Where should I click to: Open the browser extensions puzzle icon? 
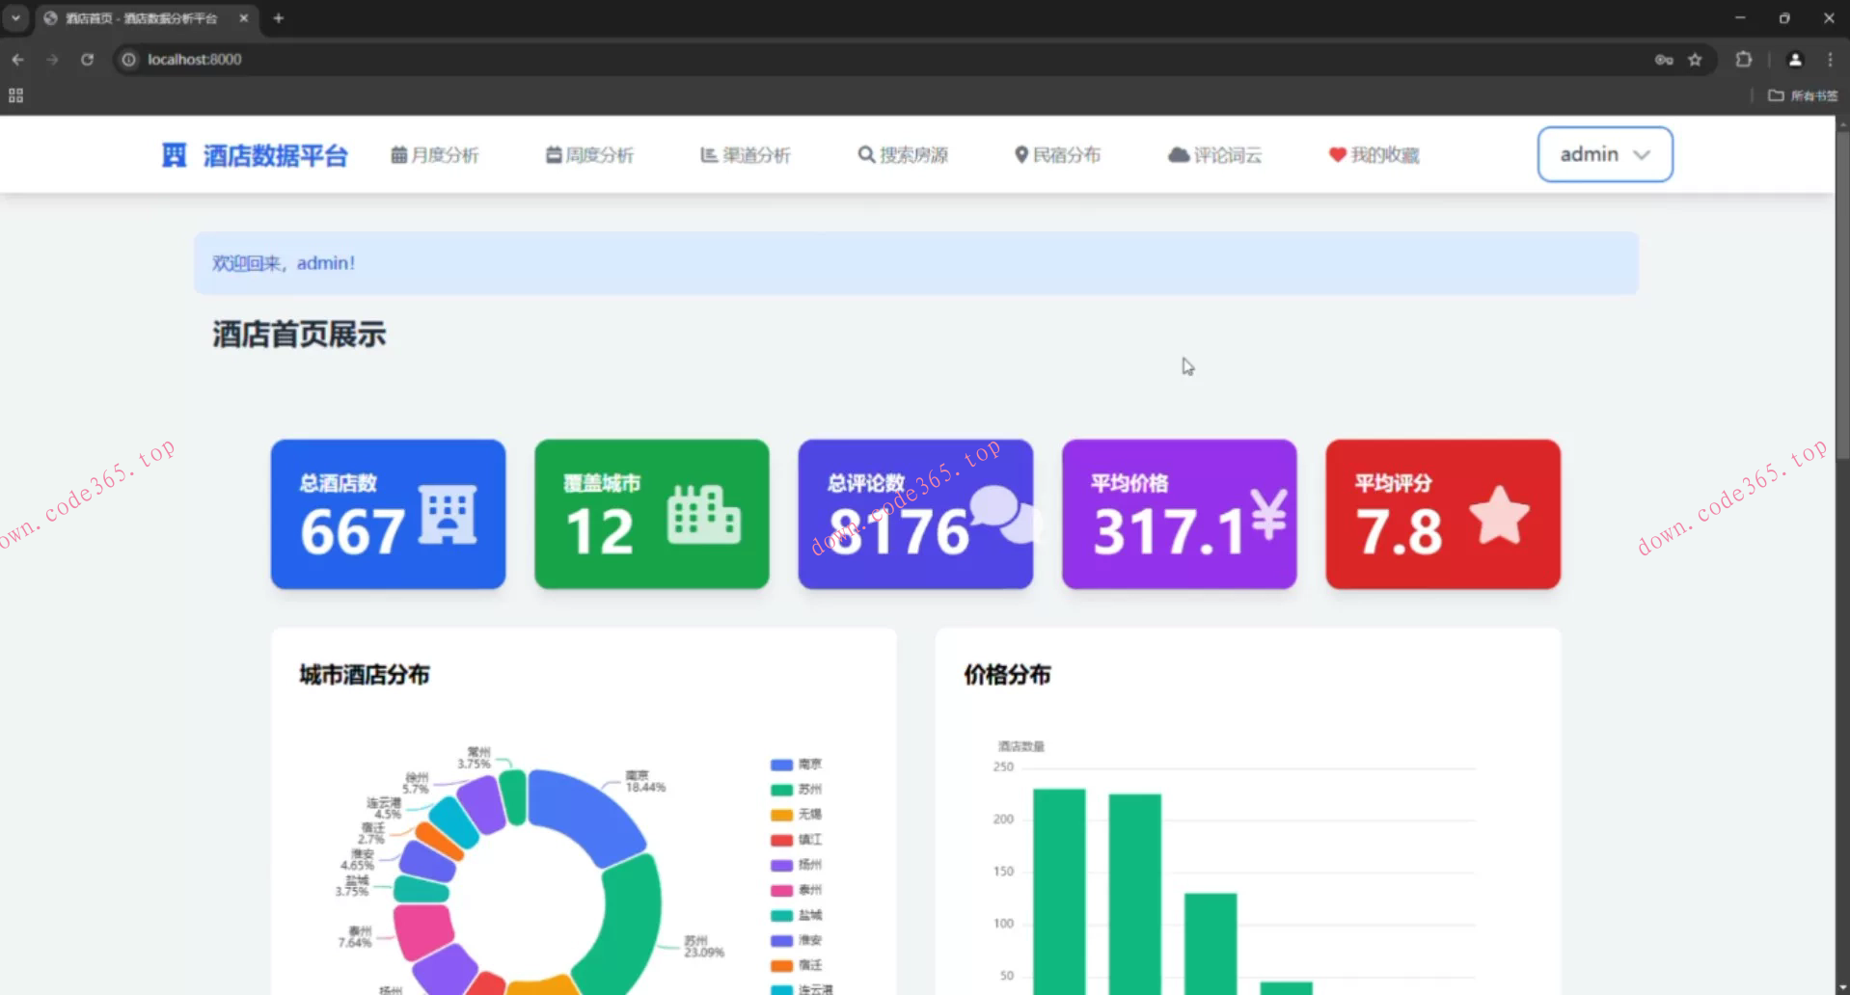1743,60
